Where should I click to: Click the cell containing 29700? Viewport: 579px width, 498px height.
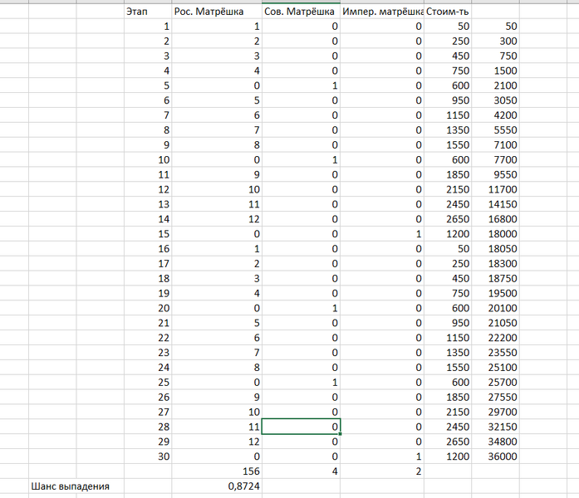pos(495,412)
